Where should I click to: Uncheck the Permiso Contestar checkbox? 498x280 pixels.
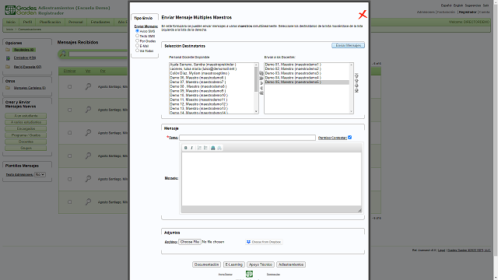349,138
